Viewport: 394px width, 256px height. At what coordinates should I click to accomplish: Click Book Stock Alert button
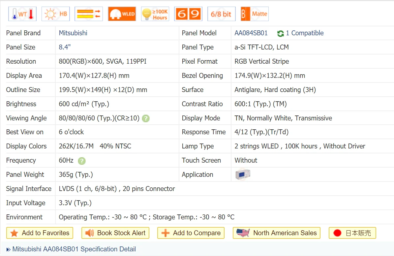115,233
